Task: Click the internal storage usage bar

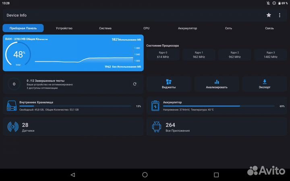Action: [x=75, y=106]
